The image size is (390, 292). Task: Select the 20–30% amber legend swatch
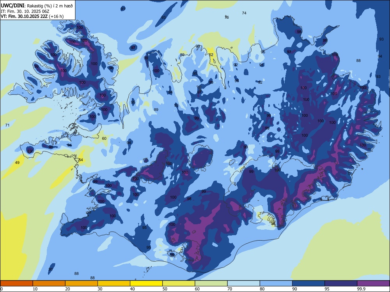tap(82, 283)
